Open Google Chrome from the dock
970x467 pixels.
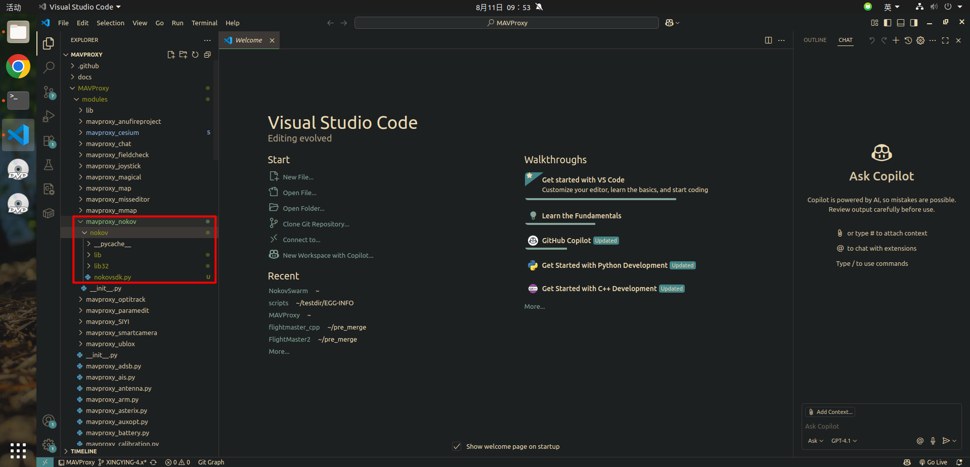tap(18, 66)
